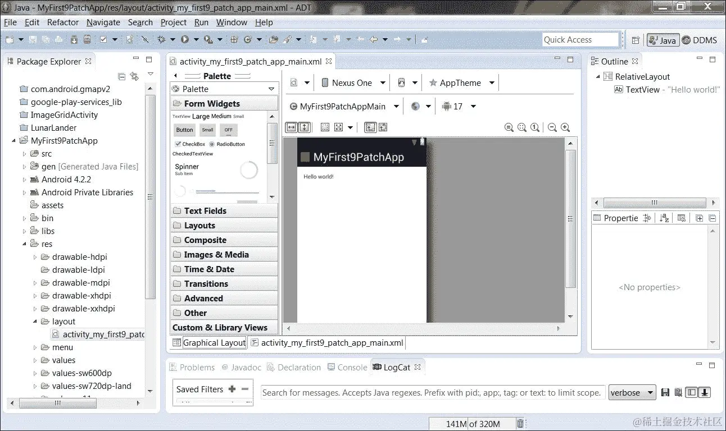Click Restore default value icon in Properties
The image size is (726, 431).
[682, 218]
